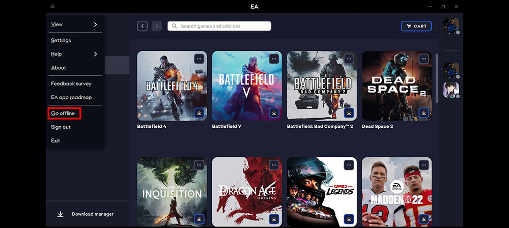Open the Dragon Age Origins cover
Screen dimensions: 509x228
247,192
